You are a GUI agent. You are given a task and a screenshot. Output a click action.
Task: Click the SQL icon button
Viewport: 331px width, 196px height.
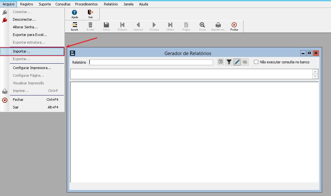[245, 62]
